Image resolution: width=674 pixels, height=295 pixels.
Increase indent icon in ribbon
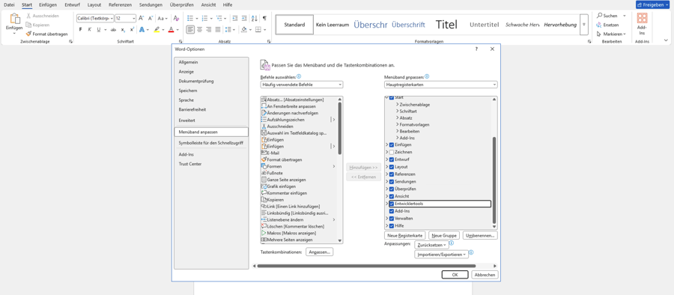coord(244,18)
